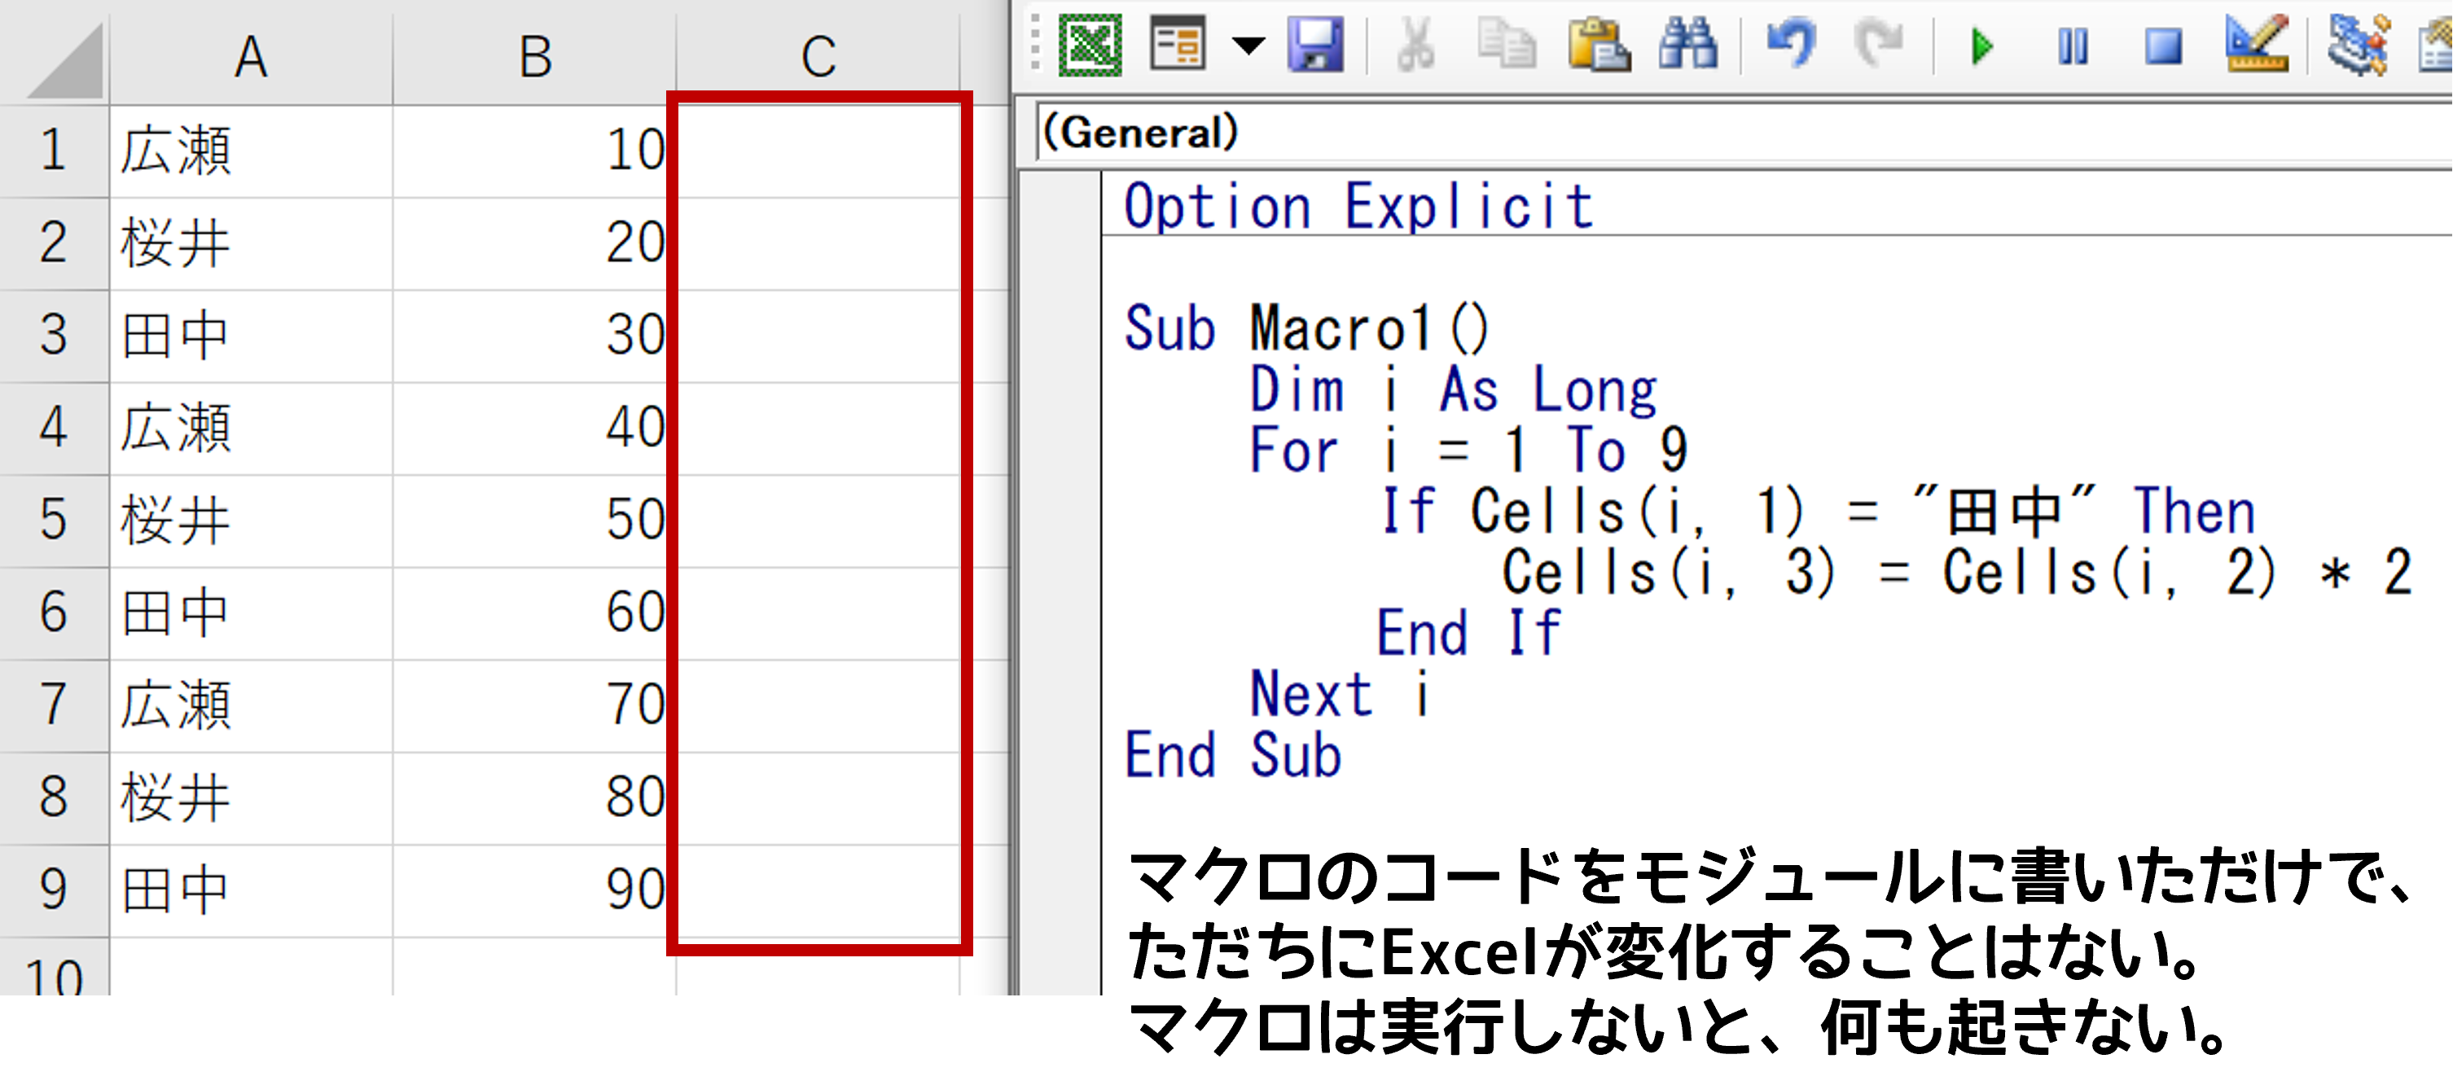The height and width of the screenshot is (1072, 2453).
Task: Run the macro with green play button
Action: point(1982,46)
